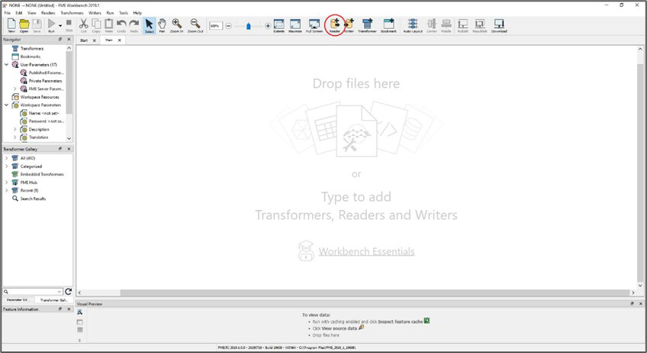This screenshot has height=353, width=647.
Task: Add a Writer with the toolbar icon
Action: pos(349,26)
